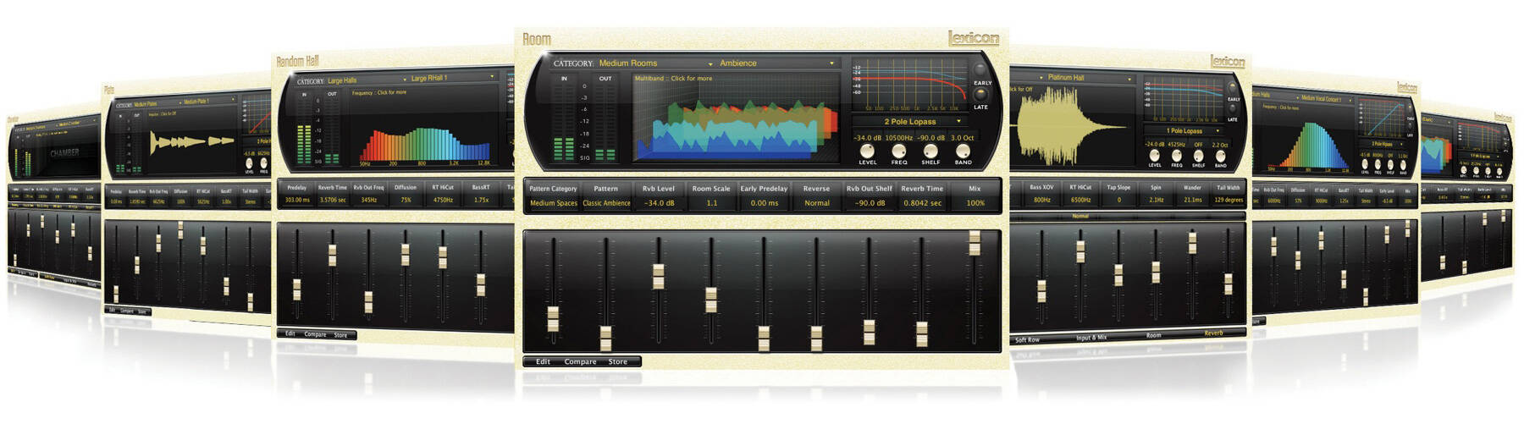The width and height of the screenshot is (1524, 424).
Task: Click the IN level meter in the Room plugin
Action: (564, 122)
